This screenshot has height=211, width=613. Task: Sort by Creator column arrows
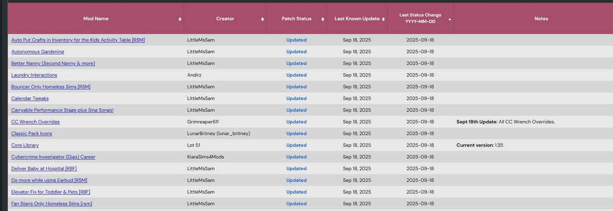point(262,19)
